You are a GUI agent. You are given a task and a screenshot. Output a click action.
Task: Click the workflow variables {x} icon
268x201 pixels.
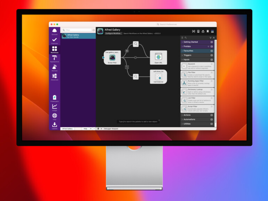pos(194,31)
